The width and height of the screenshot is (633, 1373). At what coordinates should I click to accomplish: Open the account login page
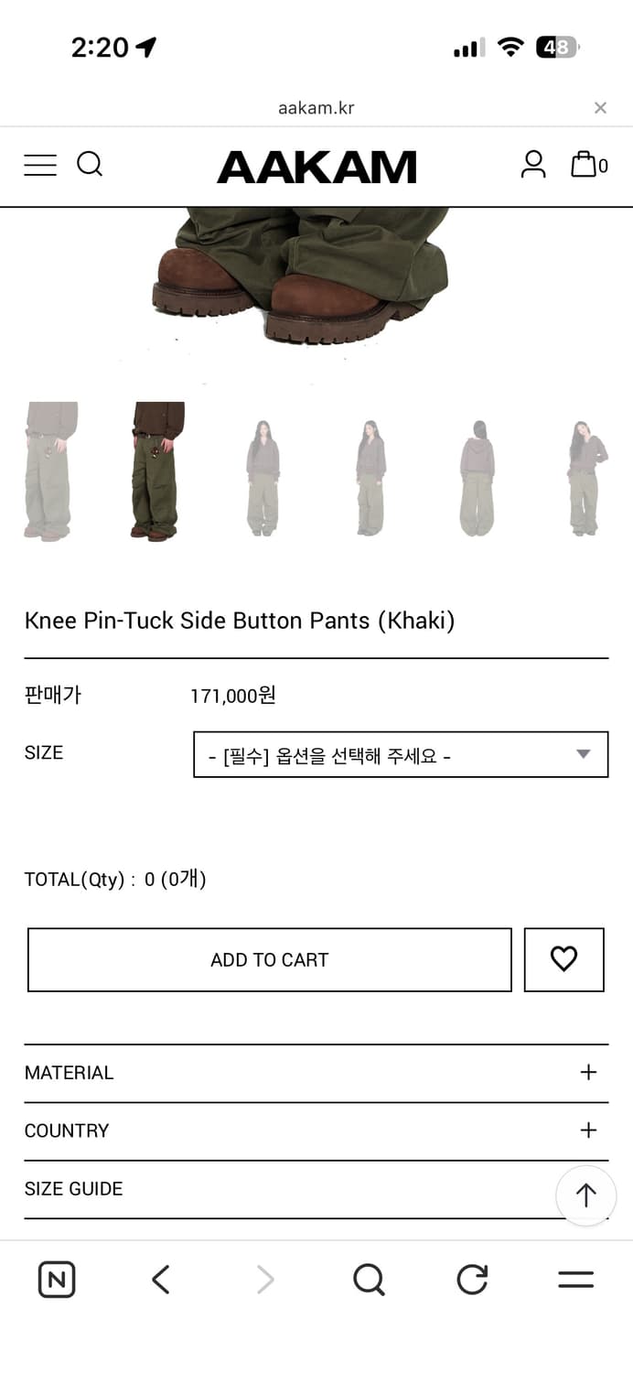(533, 165)
